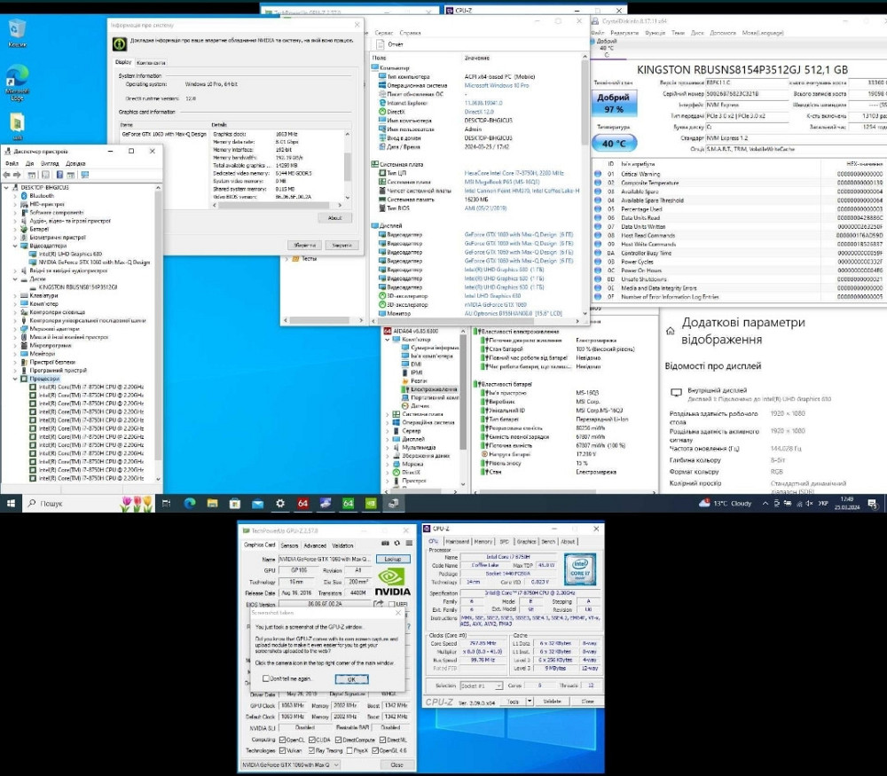
Task: Click the Edge icon in the taskbar
Action: (189, 503)
